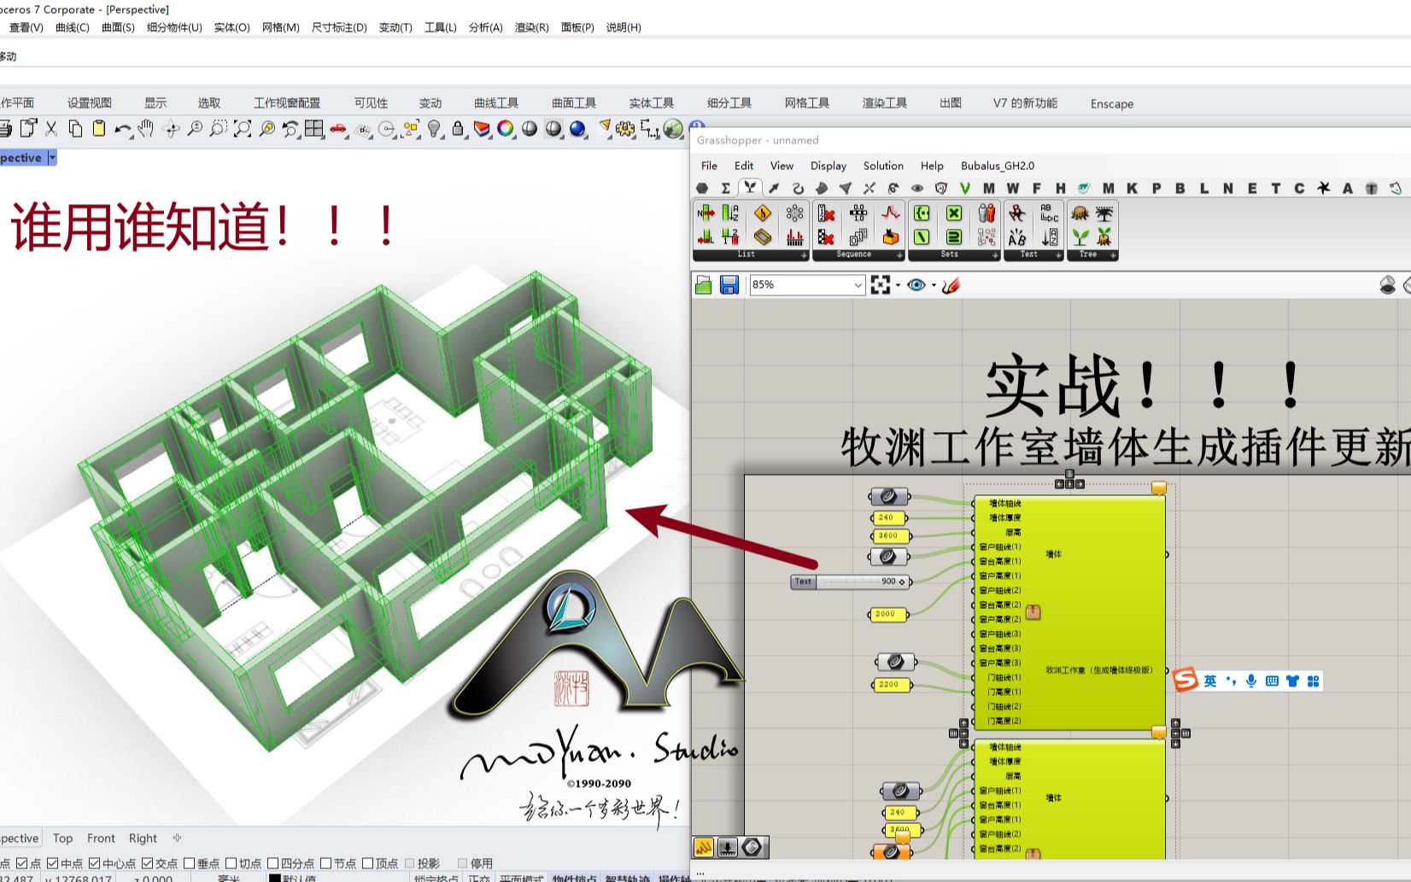The image size is (1411, 882).
Task: Toggle 物件锁点 in the status bar
Action: 575,878
